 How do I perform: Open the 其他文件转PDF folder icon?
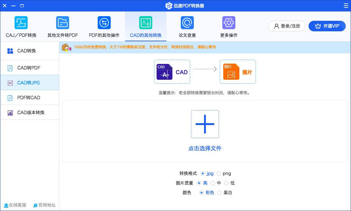coord(62,23)
